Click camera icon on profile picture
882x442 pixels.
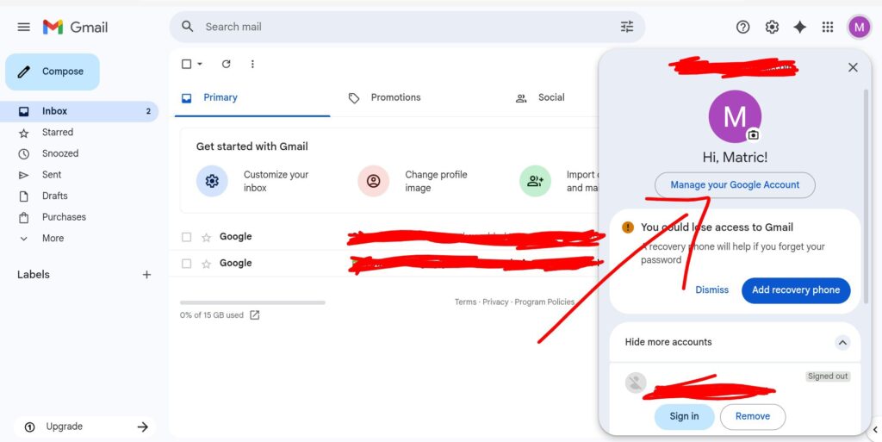pos(753,135)
